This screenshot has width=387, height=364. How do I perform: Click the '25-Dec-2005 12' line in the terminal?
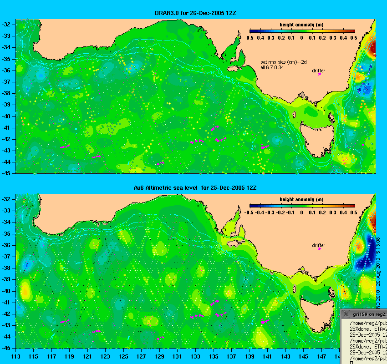coord(368,335)
